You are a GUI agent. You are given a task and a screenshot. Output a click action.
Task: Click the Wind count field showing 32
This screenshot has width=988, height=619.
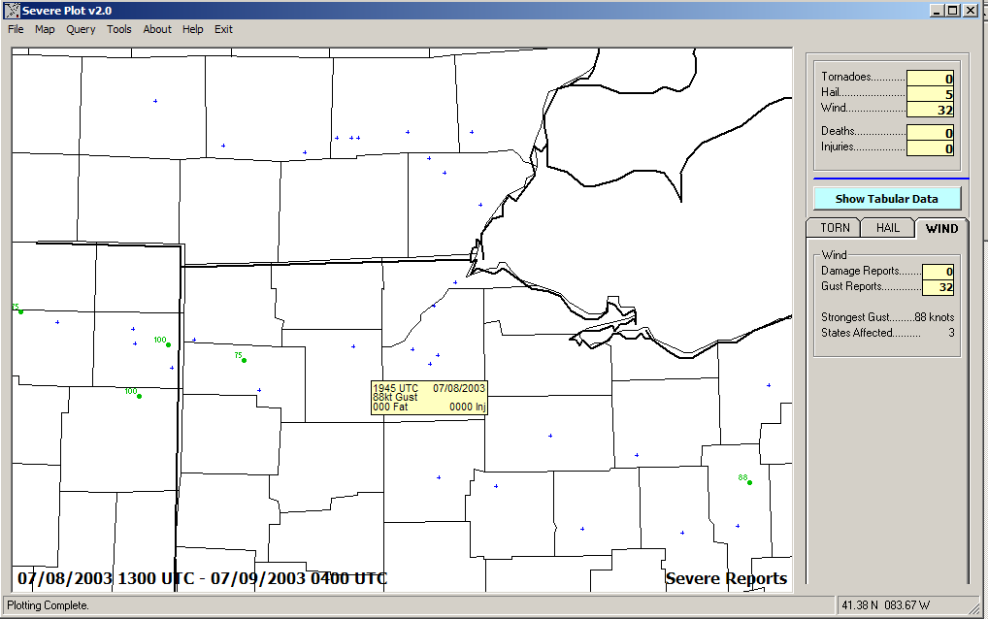tap(930, 110)
